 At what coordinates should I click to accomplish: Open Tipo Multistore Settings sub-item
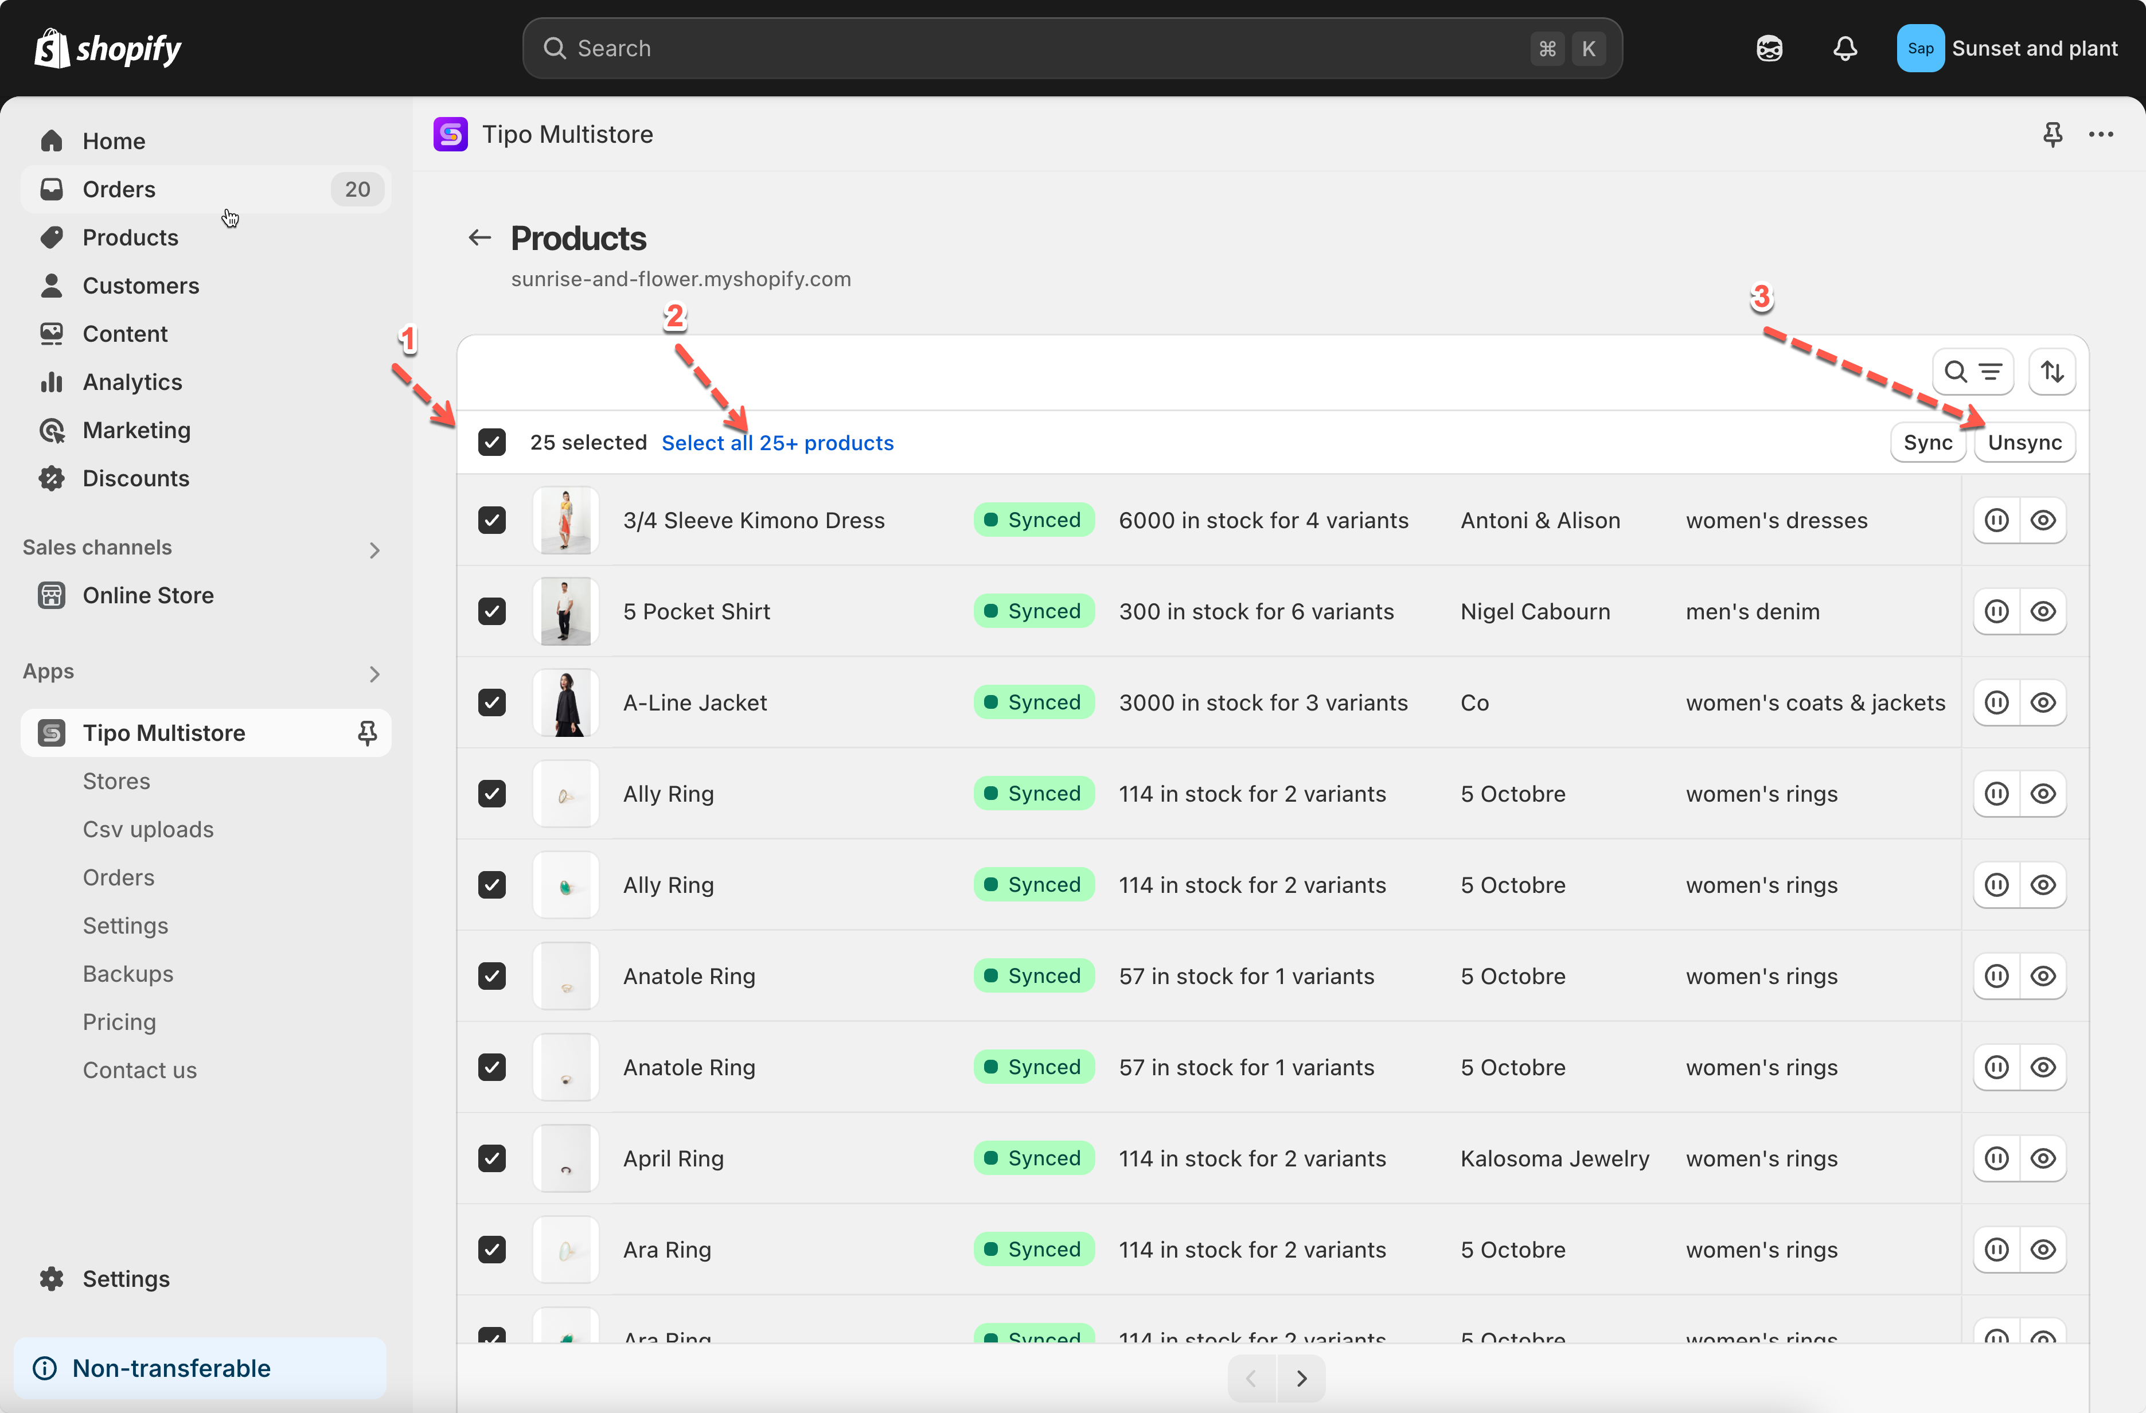pyautogui.click(x=126, y=925)
